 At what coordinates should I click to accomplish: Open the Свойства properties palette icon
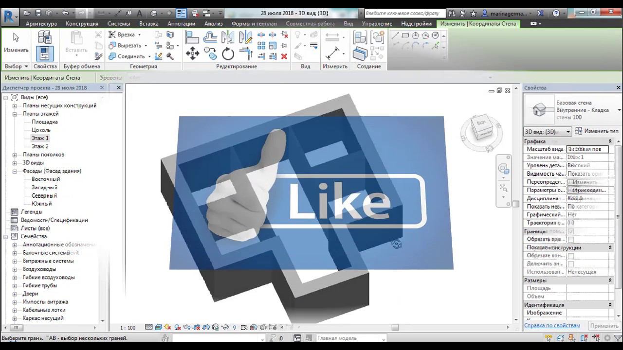click(x=44, y=53)
